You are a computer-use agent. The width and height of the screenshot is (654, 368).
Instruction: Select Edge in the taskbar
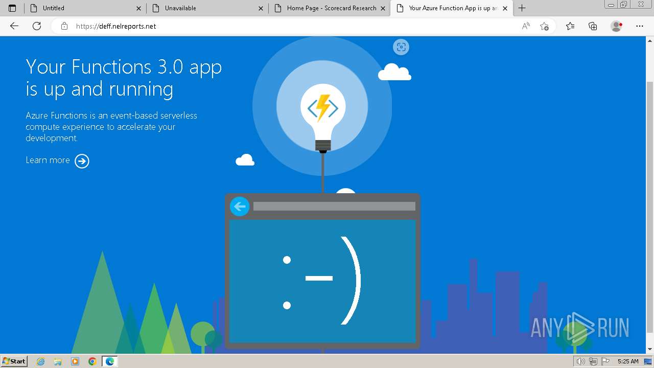109,361
